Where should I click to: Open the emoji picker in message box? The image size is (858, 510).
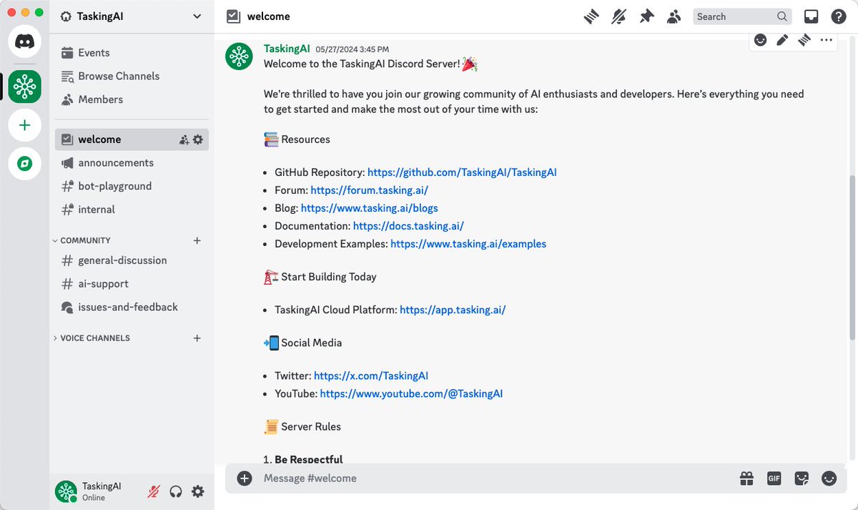829,479
